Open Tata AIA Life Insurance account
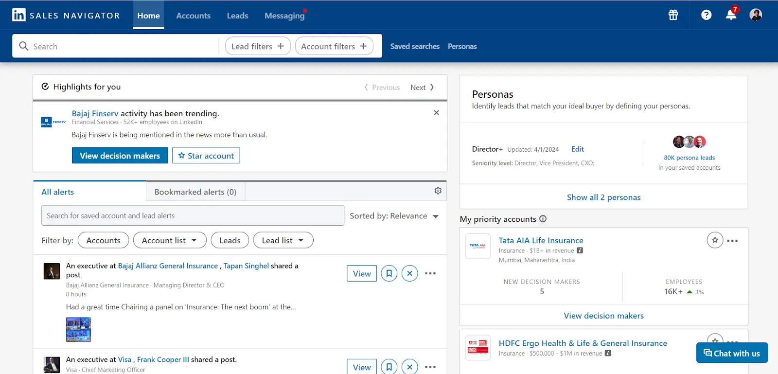The width and height of the screenshot is (778, 374). pyautogui.click(x=541, y=240)
